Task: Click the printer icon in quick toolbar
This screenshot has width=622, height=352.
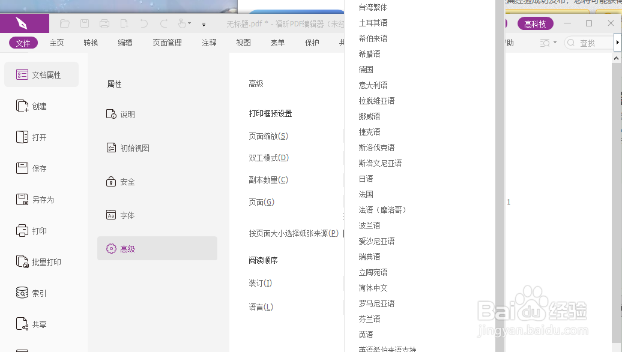Action: click(104, 24)
